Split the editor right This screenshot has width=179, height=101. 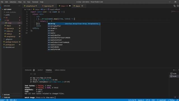tap(178, 6)
